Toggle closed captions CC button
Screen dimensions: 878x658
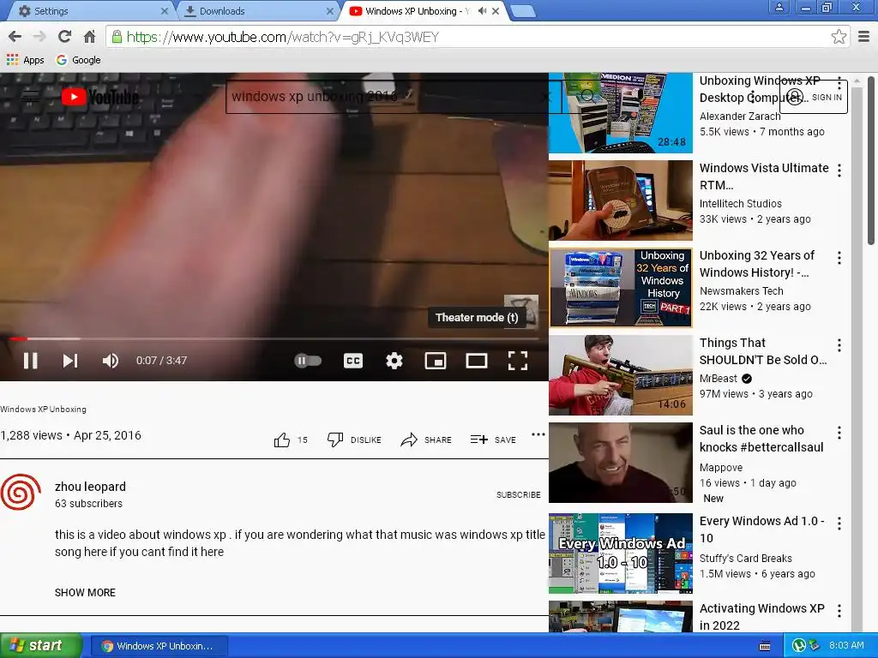point(352,361)
